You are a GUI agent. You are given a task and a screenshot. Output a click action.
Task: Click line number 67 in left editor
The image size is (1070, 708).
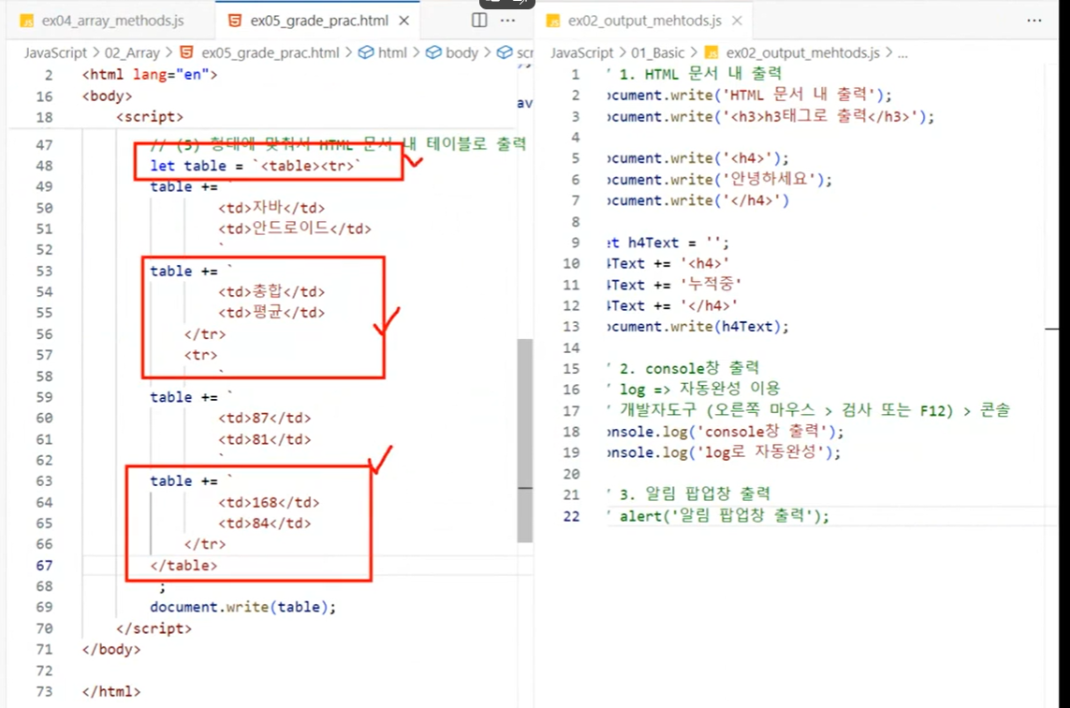pos(44,566)
